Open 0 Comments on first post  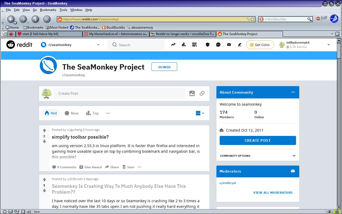tap(64, 167)
